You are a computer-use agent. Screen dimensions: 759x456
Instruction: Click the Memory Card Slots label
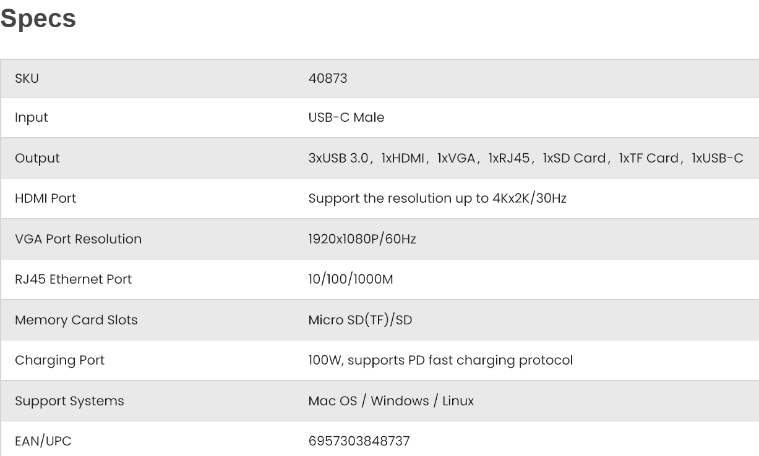tap(76, 320)
